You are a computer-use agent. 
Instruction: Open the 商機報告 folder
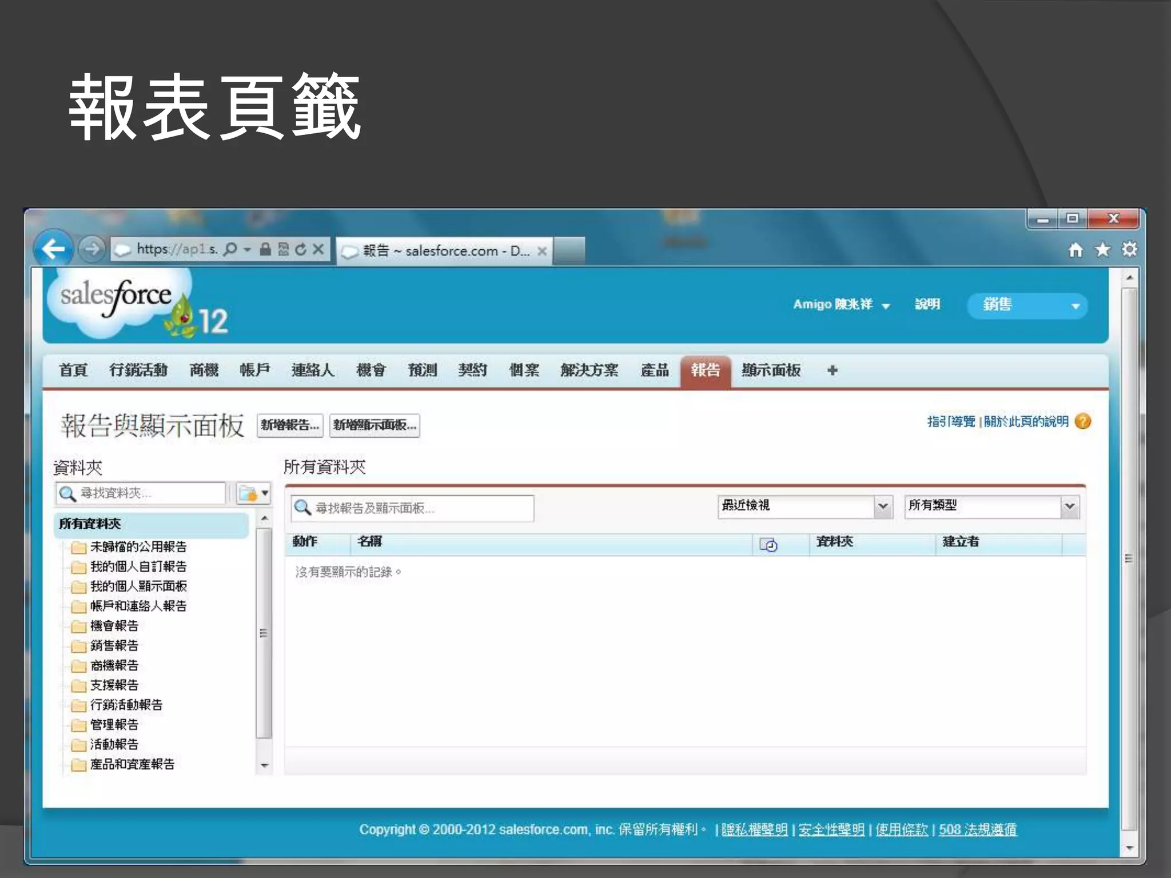[114, 665]
